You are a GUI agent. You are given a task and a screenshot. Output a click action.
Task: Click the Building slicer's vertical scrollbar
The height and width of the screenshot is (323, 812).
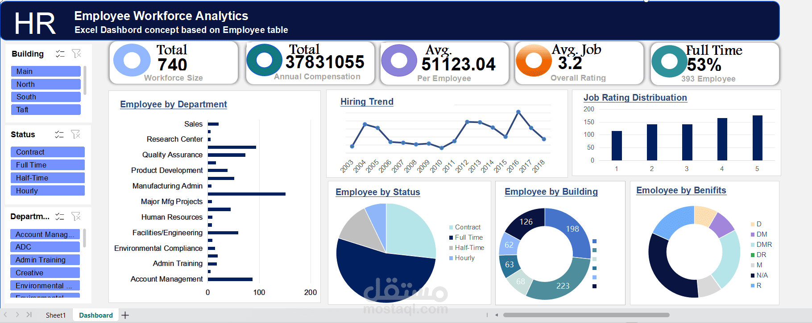tap(85, 80)
